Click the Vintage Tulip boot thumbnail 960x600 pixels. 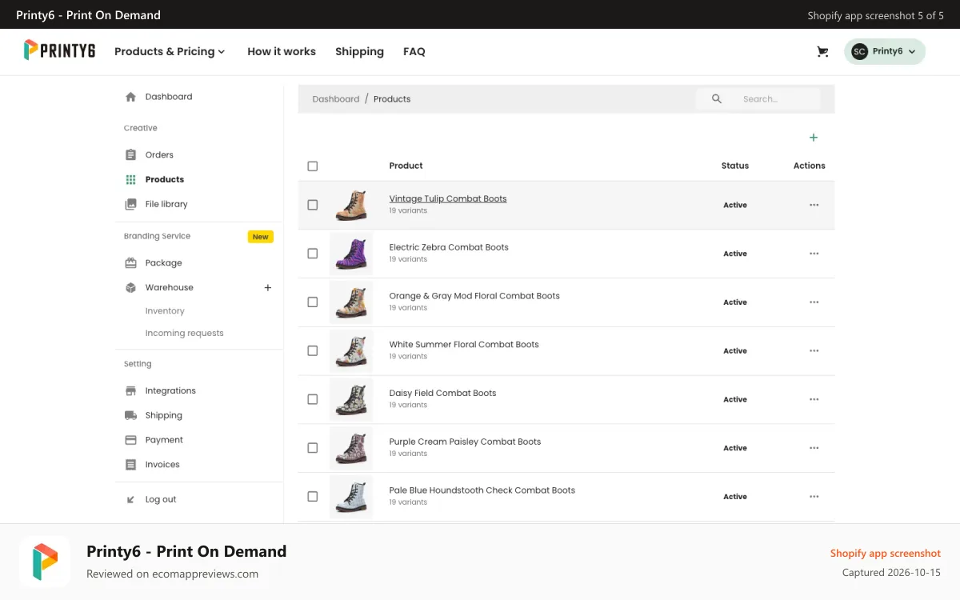tap(351, 205)
